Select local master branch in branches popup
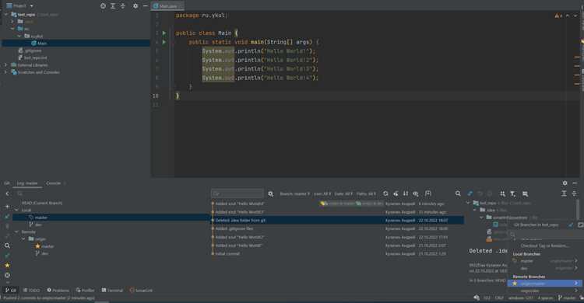The width and height of the screenshot is (584, 303). 545,261
